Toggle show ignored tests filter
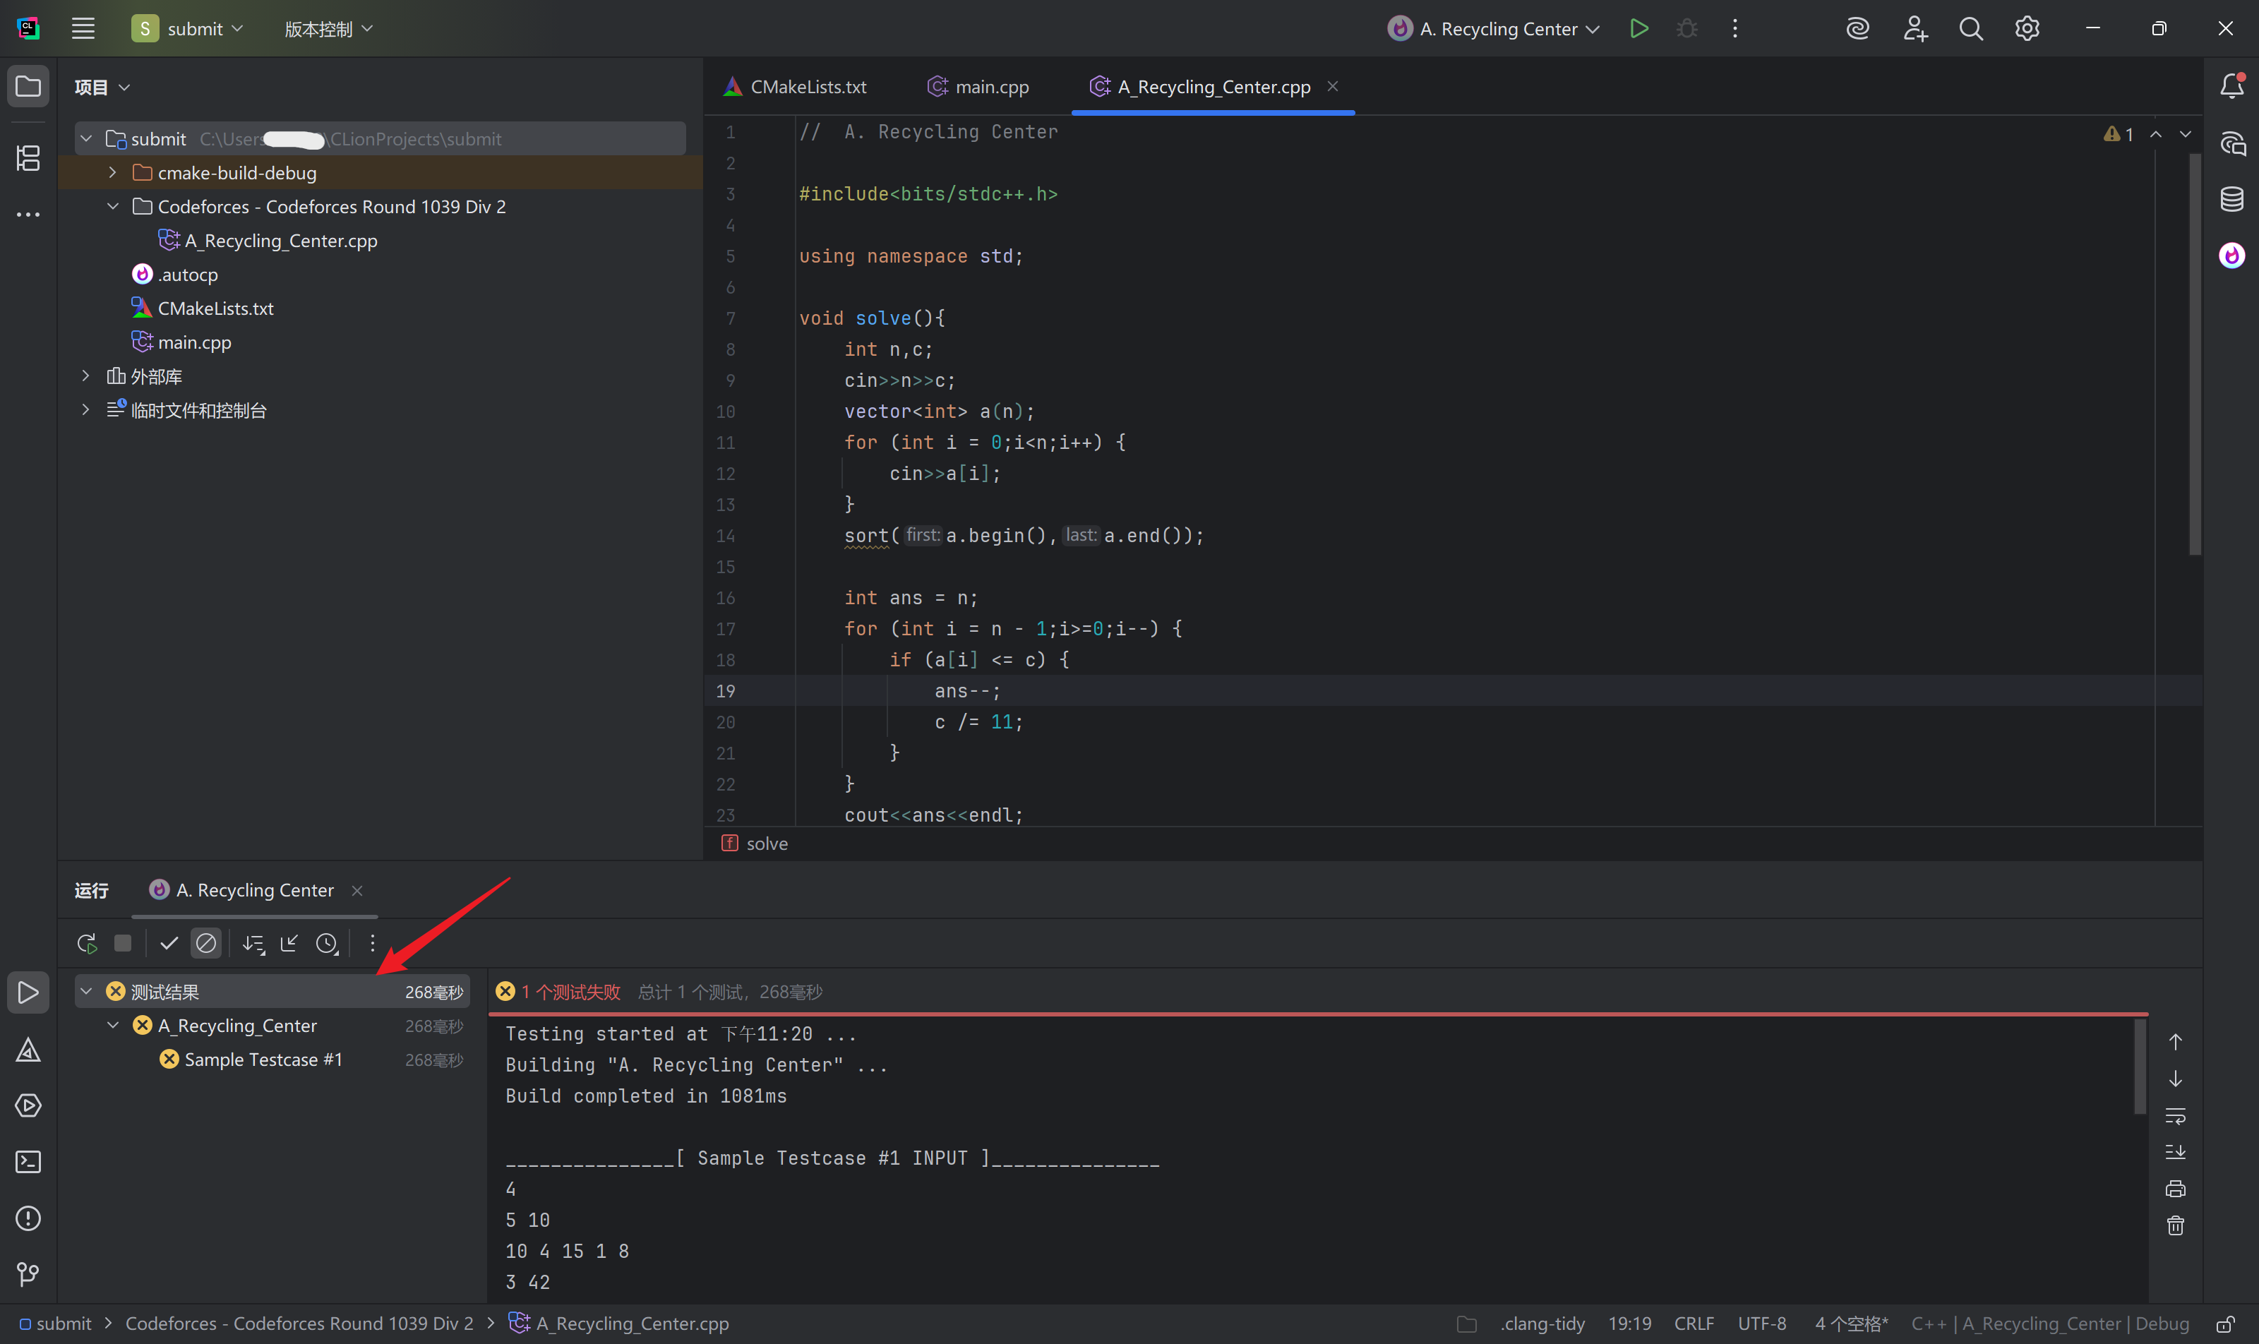The image size is (2259, 1344). pyautogui.click(x=207, y=944)
